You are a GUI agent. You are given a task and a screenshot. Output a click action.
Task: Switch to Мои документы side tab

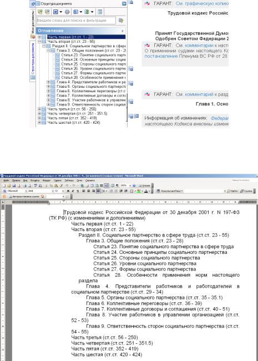[x=32, y=23]
